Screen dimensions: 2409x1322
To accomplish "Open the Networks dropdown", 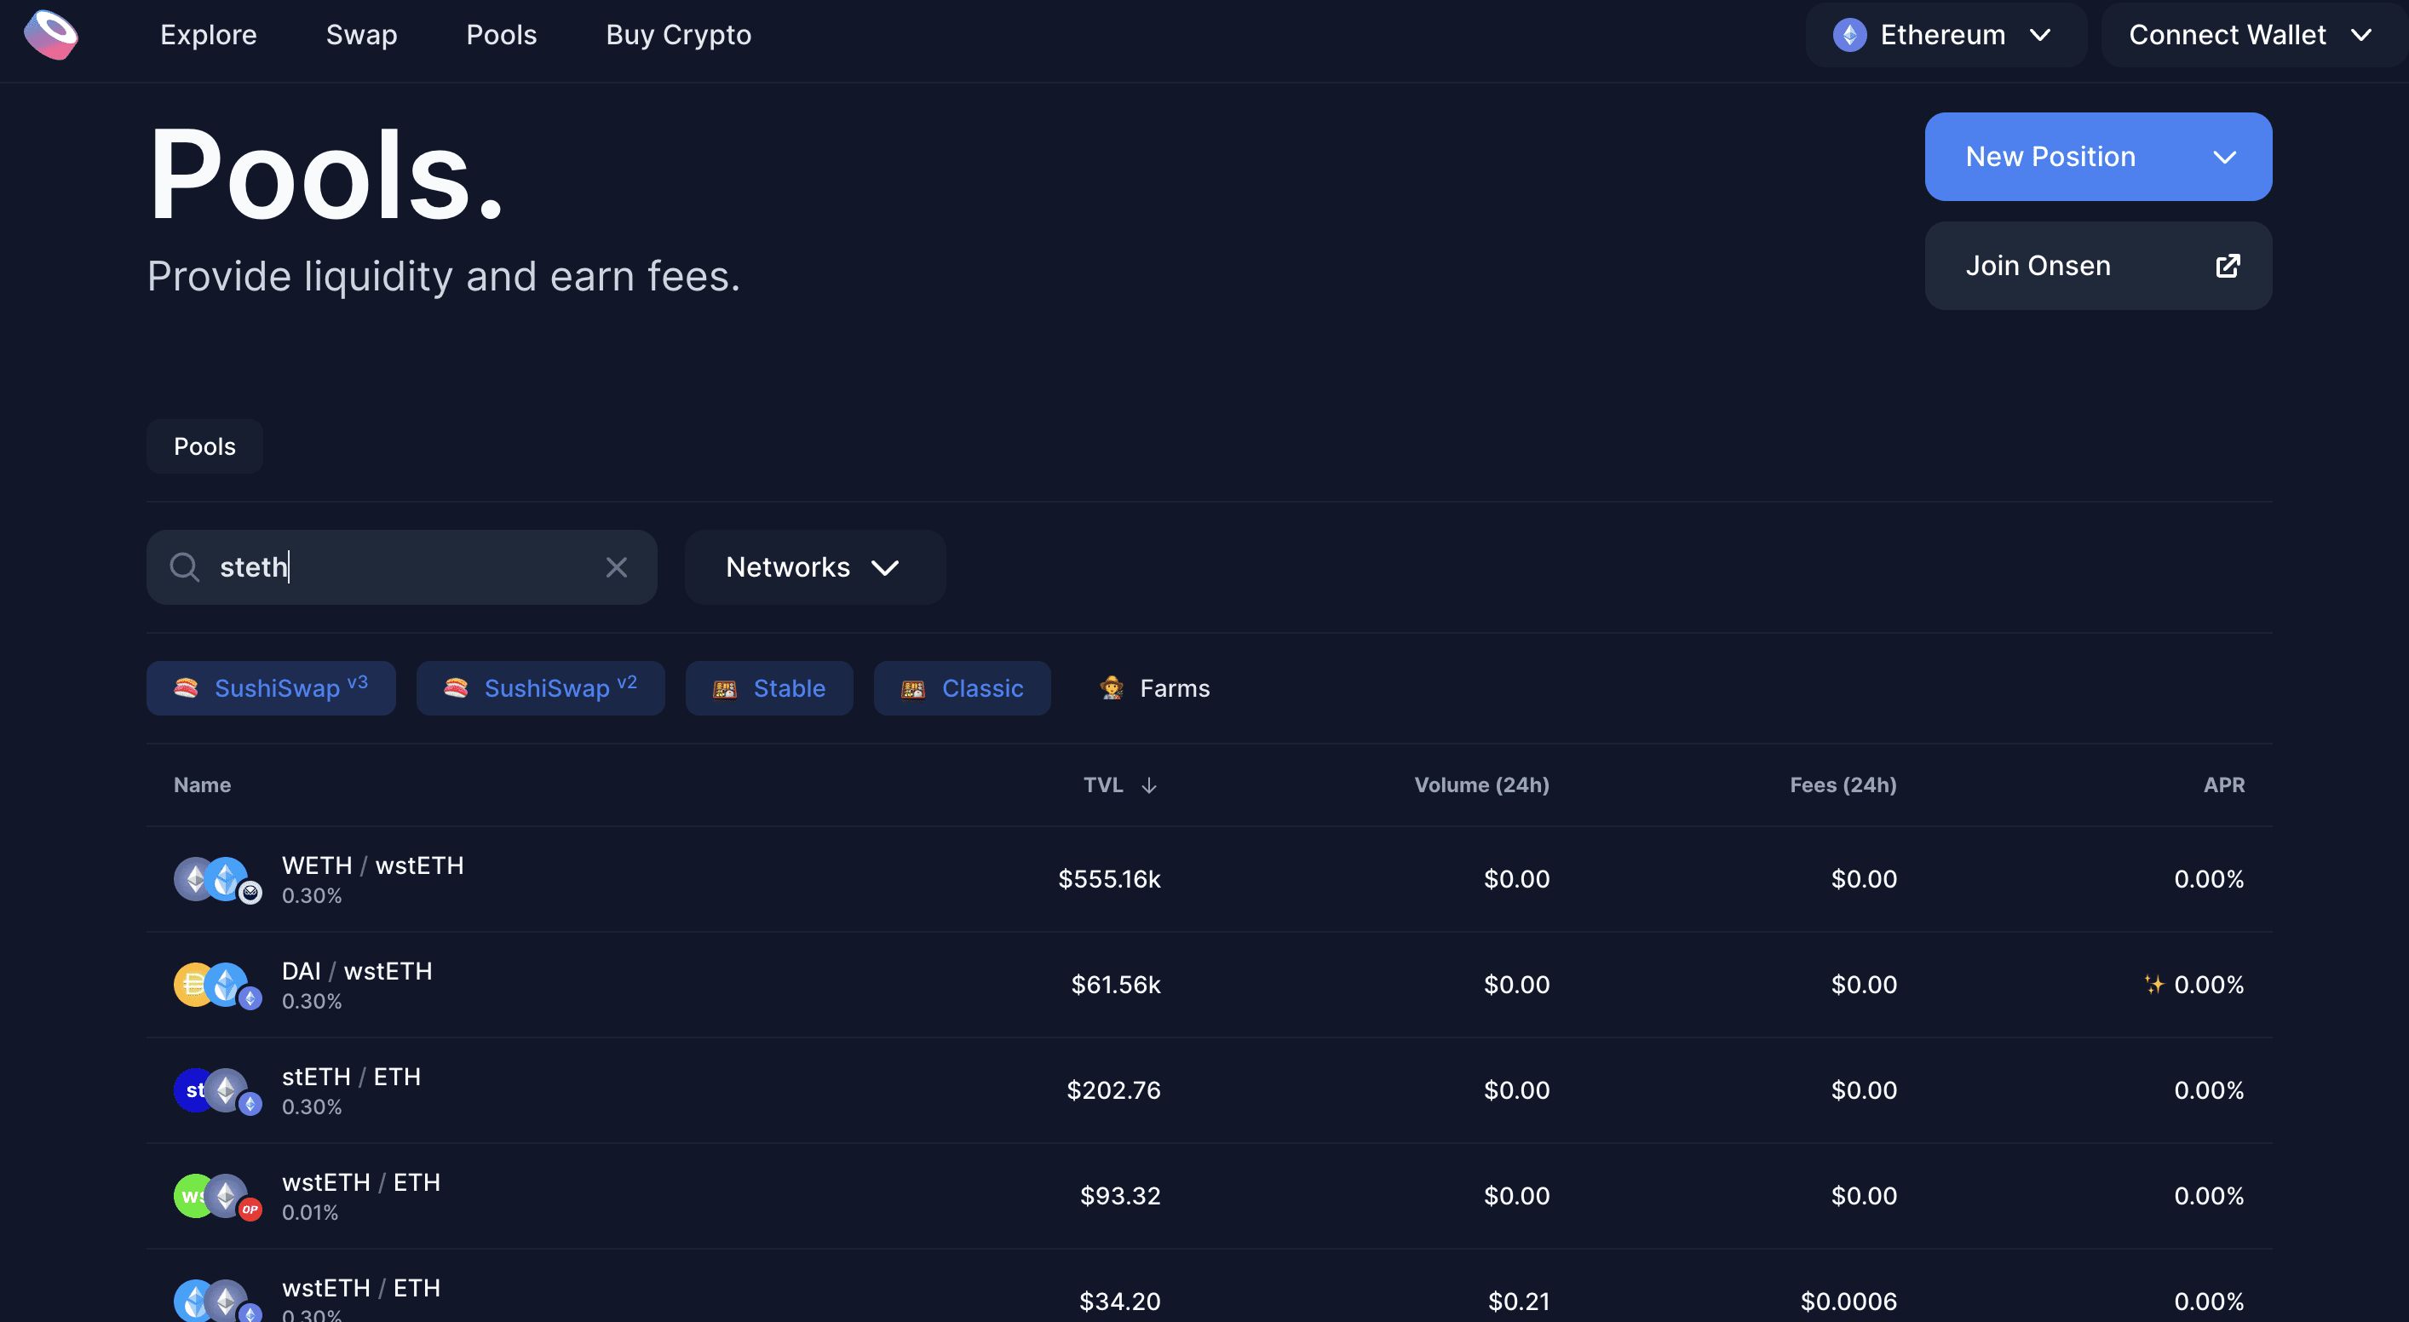I will click(814, 567).
